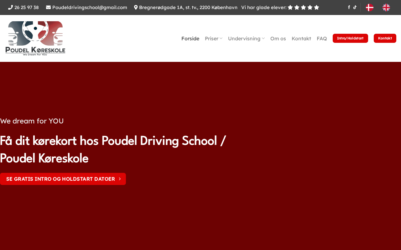401x250 pixels.
Task: Switch language with the UK flag icon
Action: click(x=386, y=7)
